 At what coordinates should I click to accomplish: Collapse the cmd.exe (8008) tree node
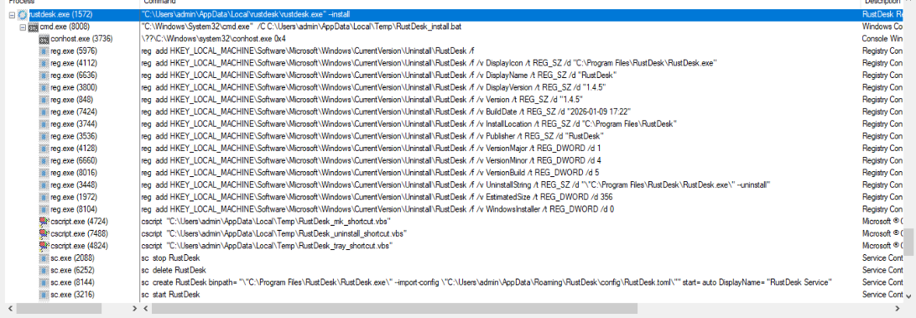click(22, 27)
